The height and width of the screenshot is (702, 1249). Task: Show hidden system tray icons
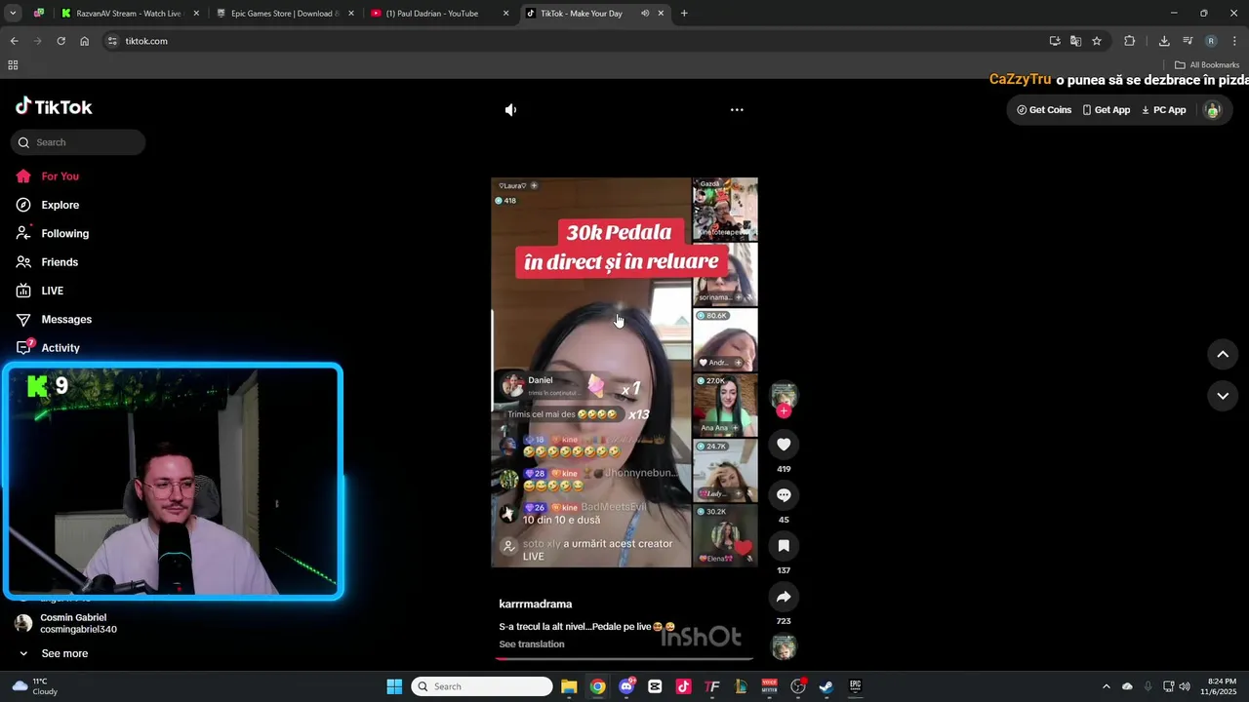1106,686
